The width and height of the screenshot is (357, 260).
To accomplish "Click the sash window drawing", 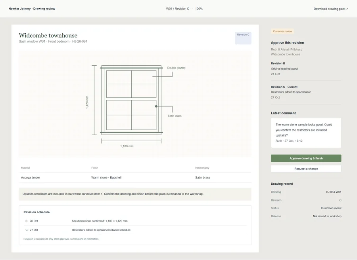I will (x=131, y=100).
